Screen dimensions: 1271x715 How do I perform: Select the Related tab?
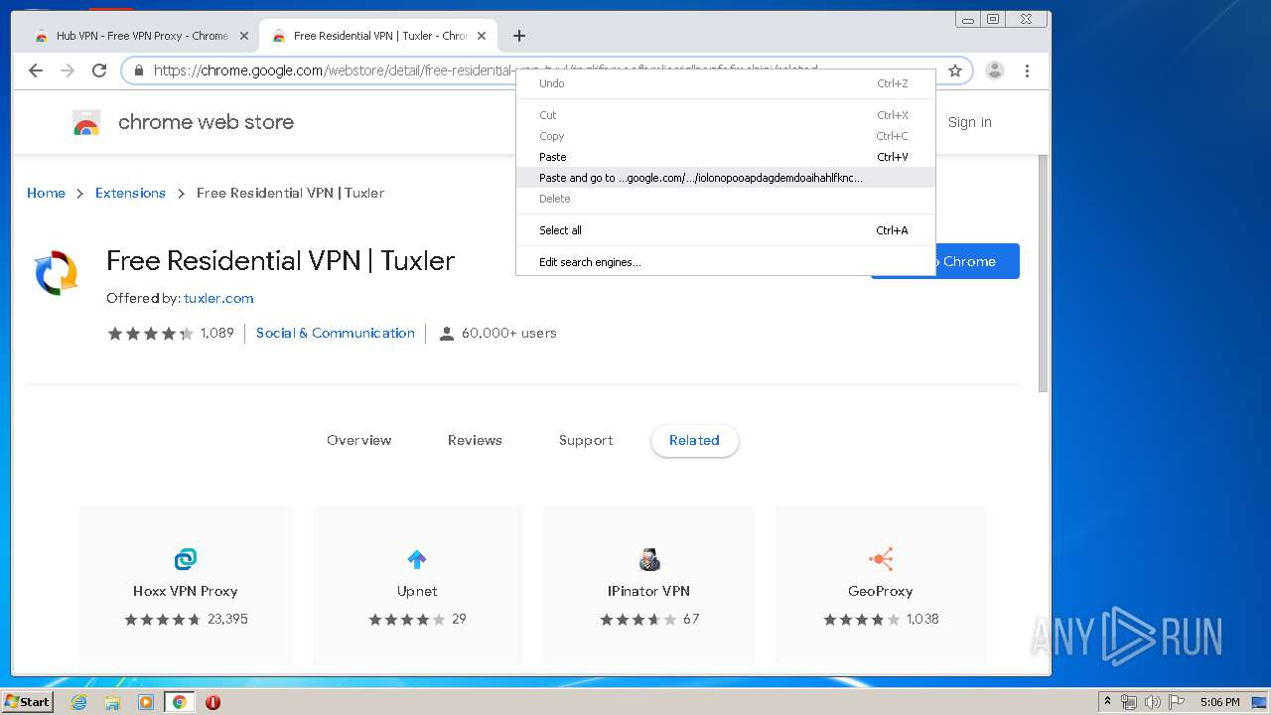[694, 440]
